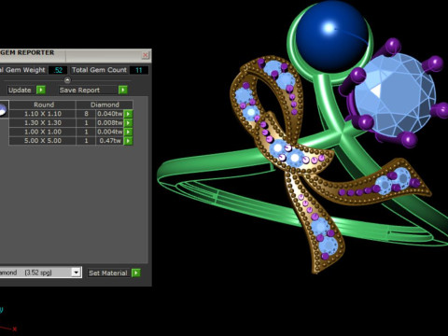Click the green arrow next to Set Material

coord(136,273)
